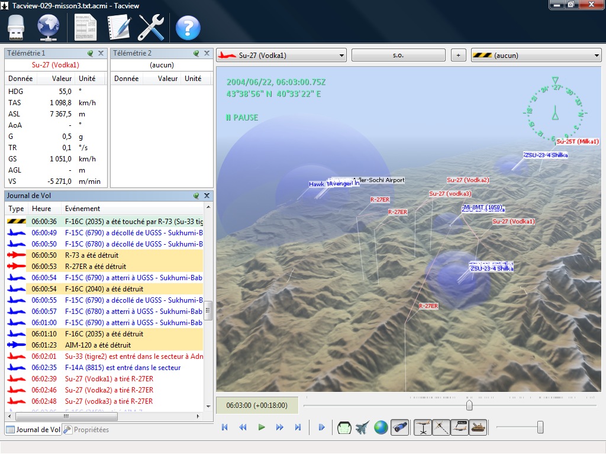This screenshot has width=606, height=454.
Task: Sort by the Evénement column header
Action: pos(133,209)
